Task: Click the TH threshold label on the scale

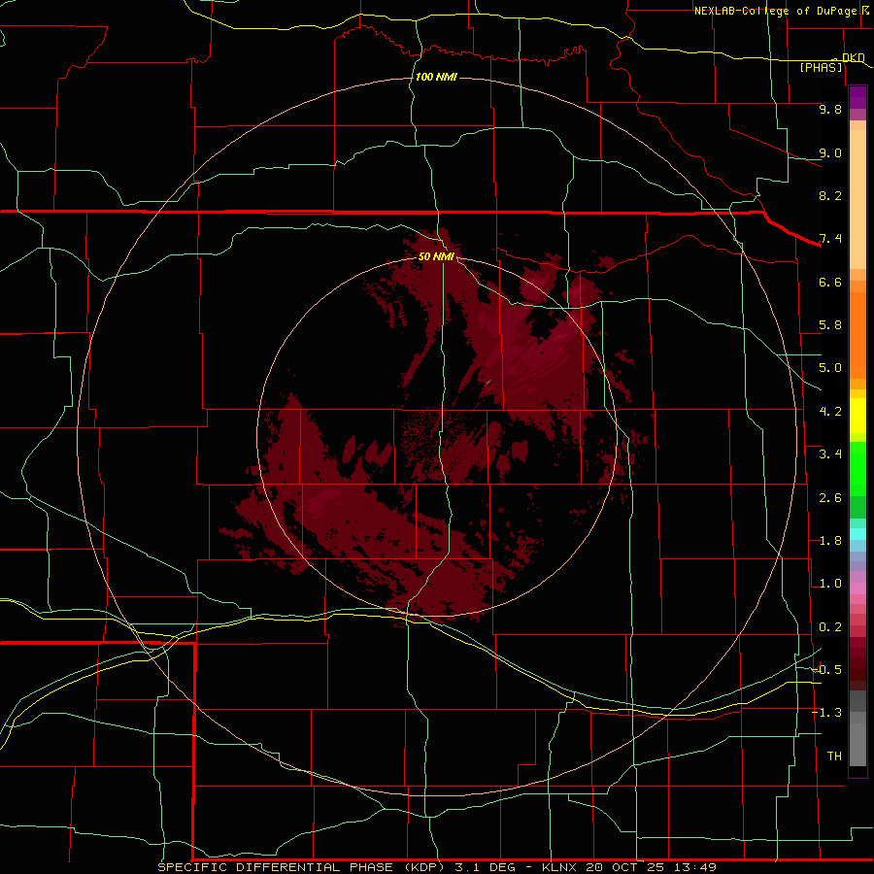Action: [834, 756]
